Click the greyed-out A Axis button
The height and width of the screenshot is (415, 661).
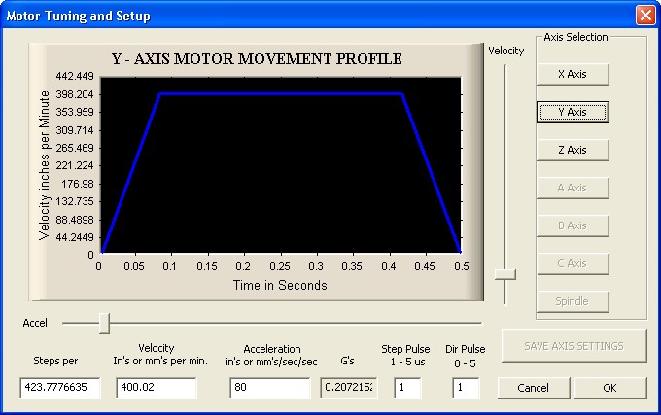click(x=573, y=188)
